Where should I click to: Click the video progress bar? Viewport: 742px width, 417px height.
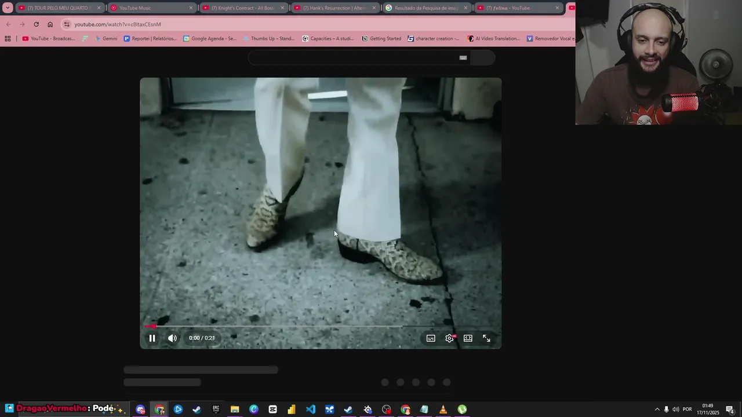pos(321,327)
